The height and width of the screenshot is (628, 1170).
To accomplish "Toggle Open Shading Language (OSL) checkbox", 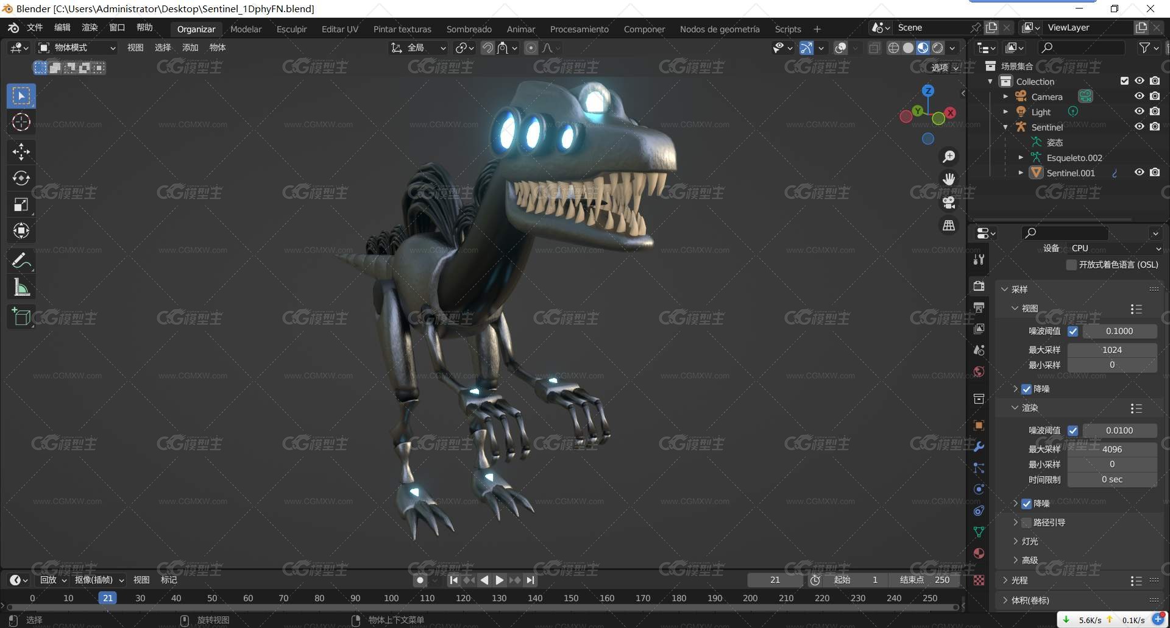I will (1071, 265).
